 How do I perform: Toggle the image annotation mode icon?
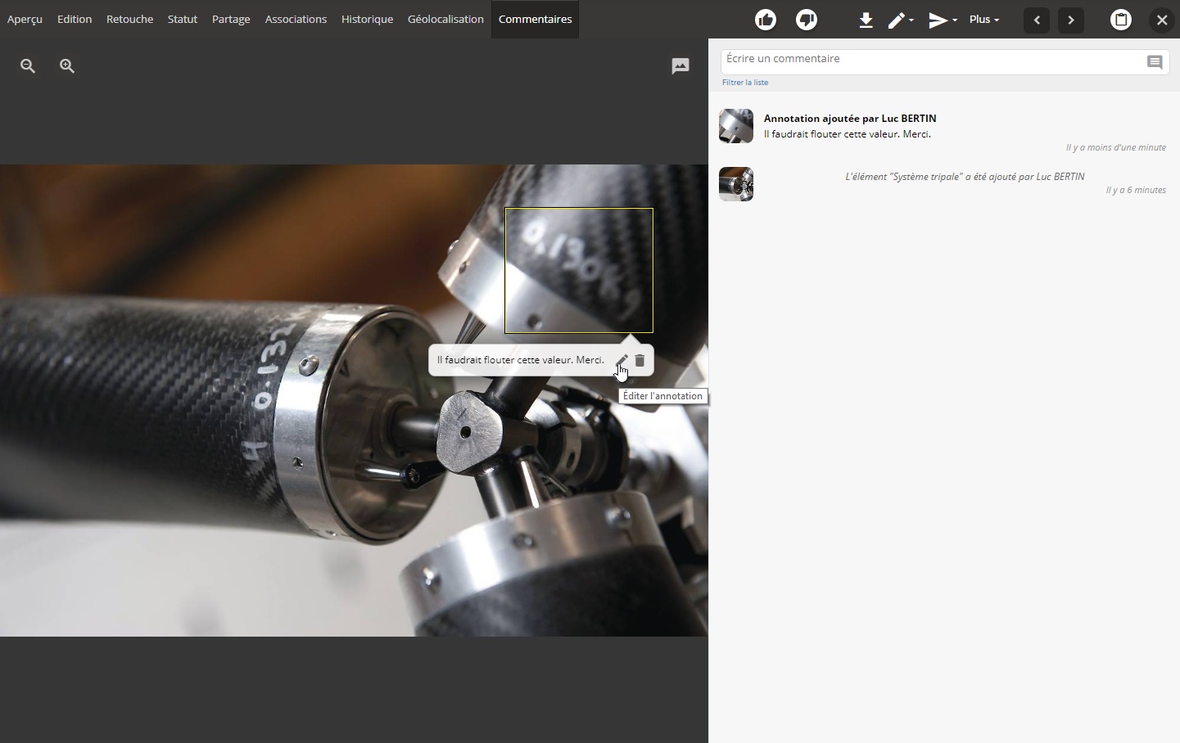click(680, 66)
